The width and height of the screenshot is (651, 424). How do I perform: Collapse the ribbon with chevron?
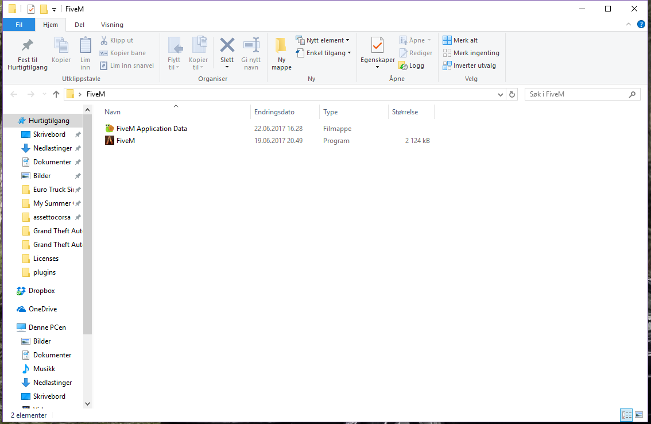(629, 25)
